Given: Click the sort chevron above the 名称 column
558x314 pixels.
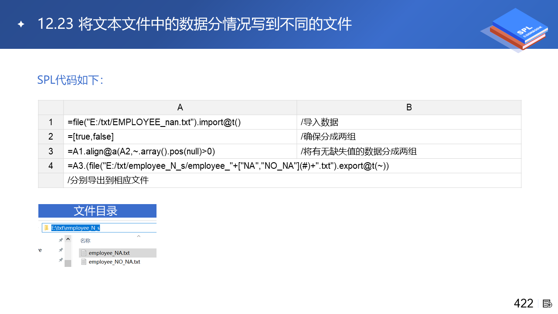Looking at the screenshot, I should pyautogui.click(x=139, y=236).
